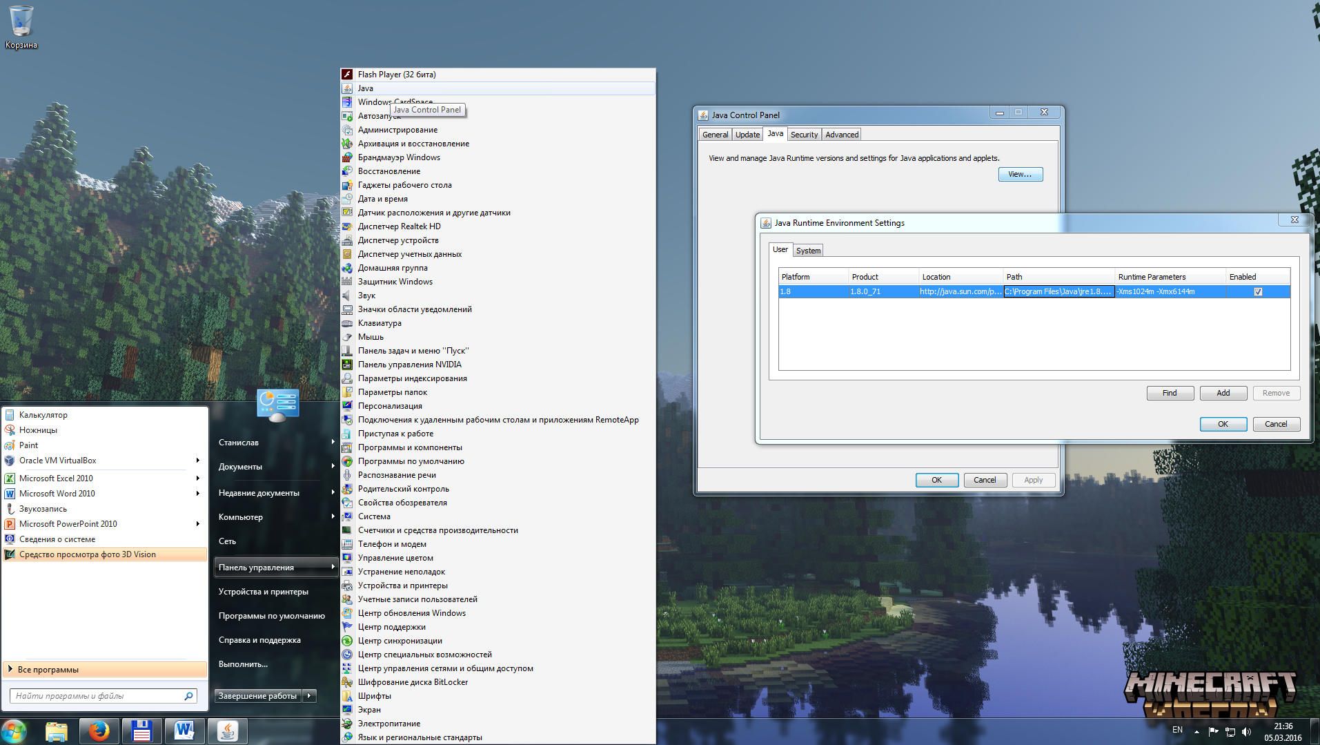1320x745 pixels.
Task: Select NVIDIA control panel menu entry
Action: click(409, 365)
